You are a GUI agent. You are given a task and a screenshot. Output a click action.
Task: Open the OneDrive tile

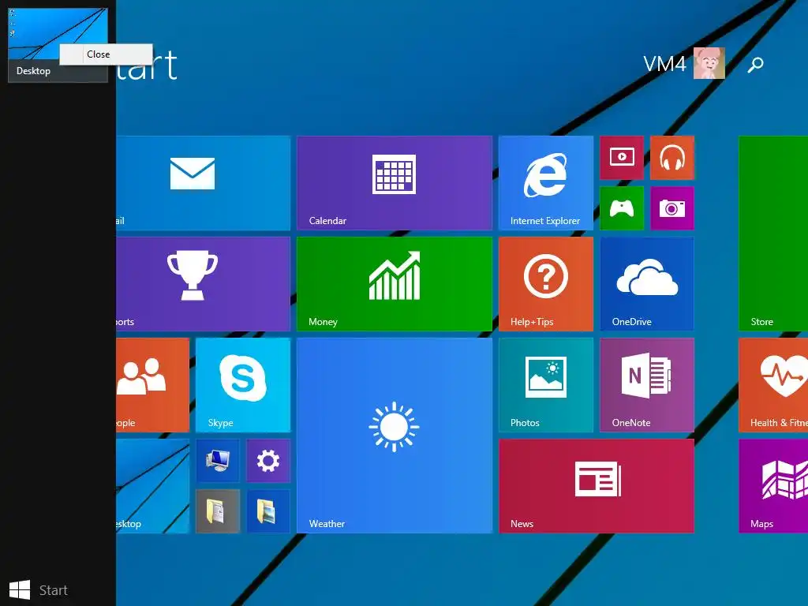click(647, 284)
